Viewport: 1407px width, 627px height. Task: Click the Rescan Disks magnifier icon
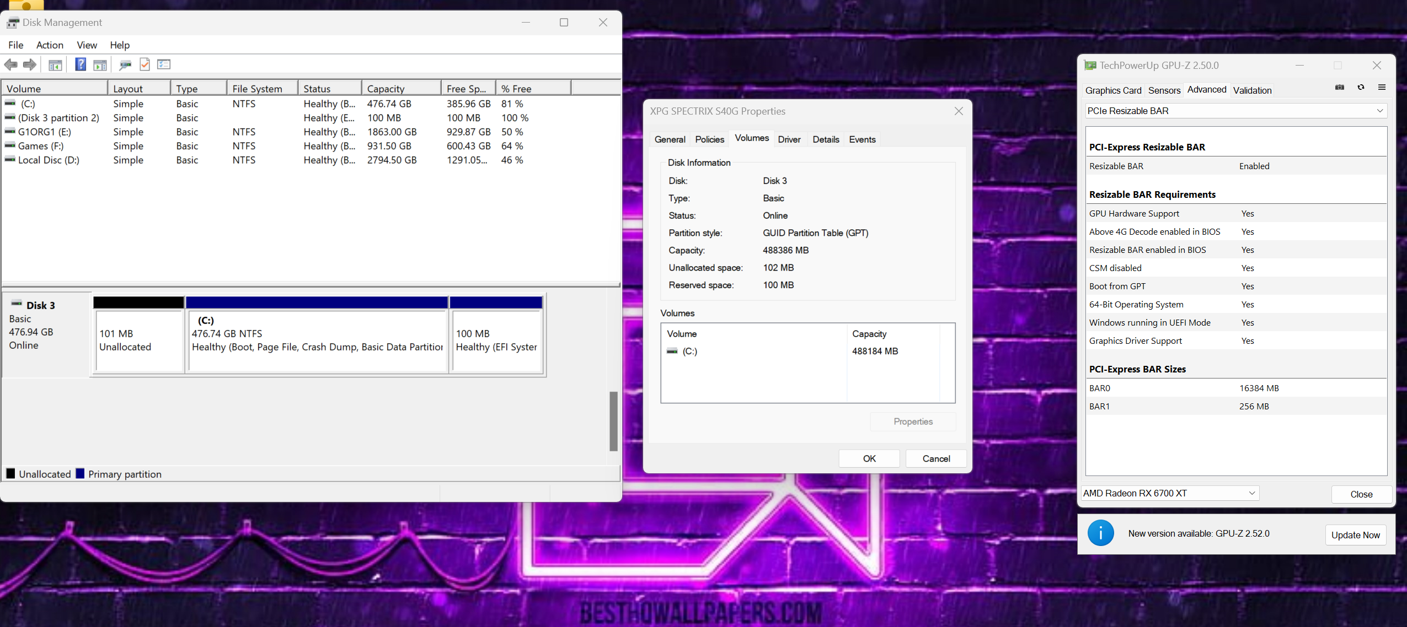tap(125, 65)
